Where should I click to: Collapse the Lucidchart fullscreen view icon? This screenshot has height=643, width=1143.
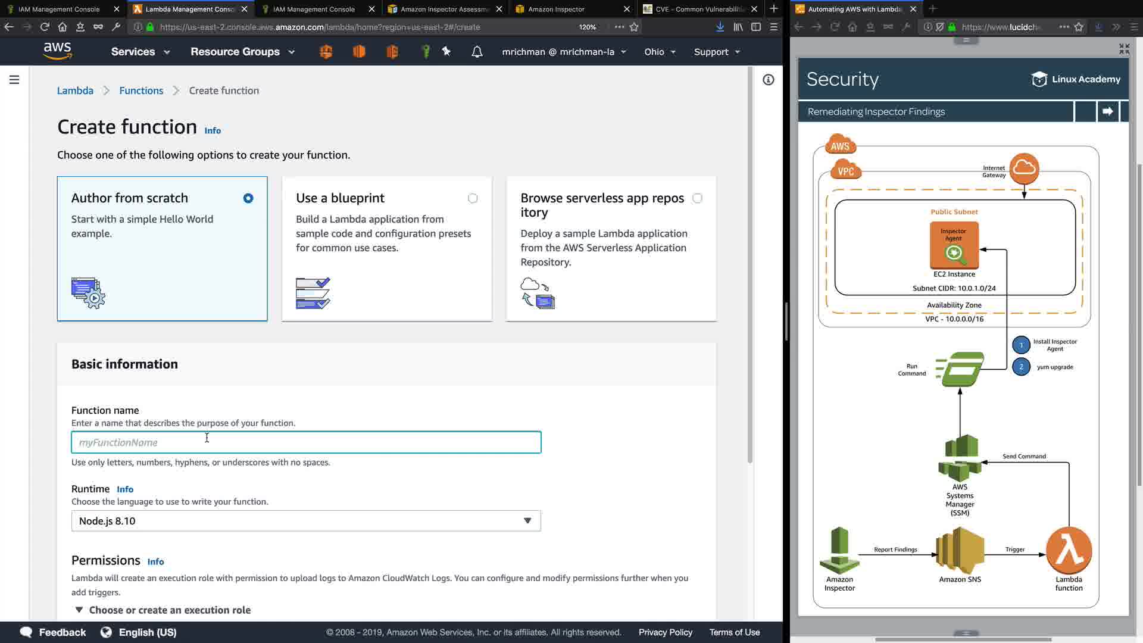click(1124, 49)
